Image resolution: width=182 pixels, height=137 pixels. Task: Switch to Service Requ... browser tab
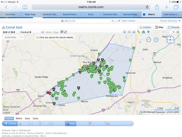131,14
